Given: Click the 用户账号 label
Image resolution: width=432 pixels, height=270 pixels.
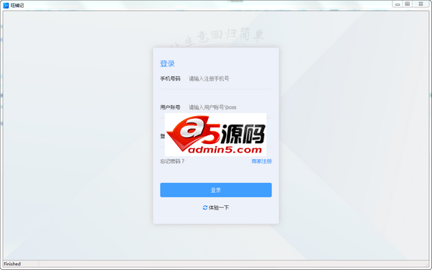Looking at the screenshot, I should 170,107.
